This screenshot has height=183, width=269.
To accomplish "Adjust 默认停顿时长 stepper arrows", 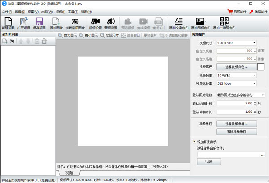I will pos(255,112).
